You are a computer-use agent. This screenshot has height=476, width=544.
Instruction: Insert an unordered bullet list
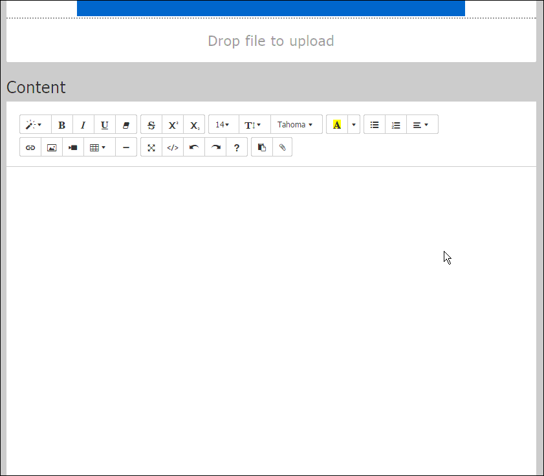[375, 125]
